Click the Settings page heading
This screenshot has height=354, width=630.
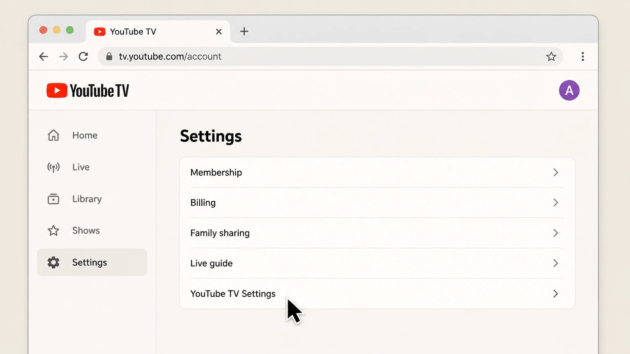[211, 136]
